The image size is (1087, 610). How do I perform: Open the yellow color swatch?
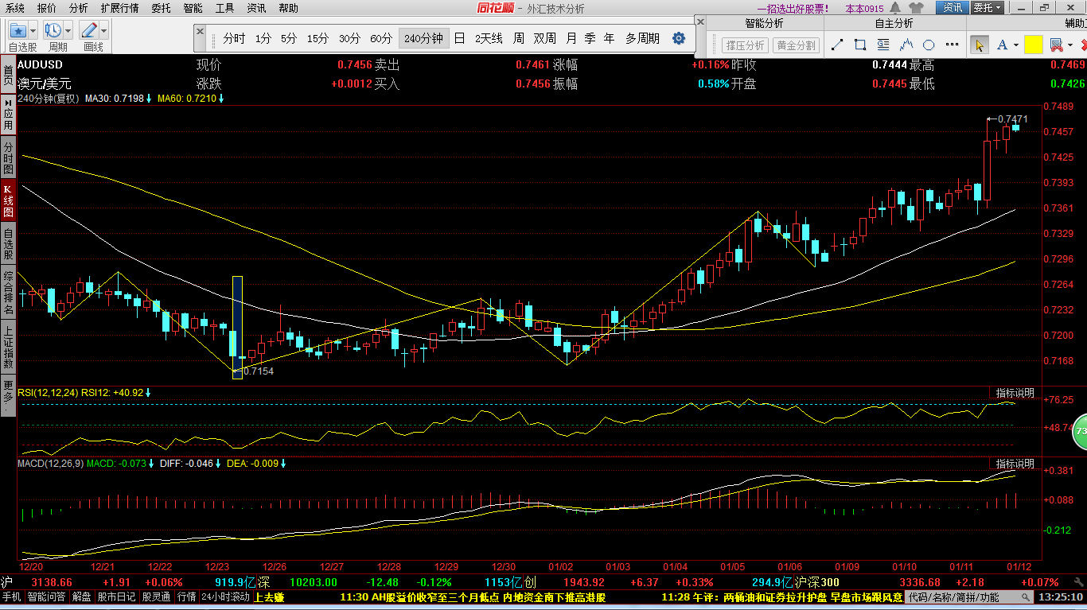1033,45
